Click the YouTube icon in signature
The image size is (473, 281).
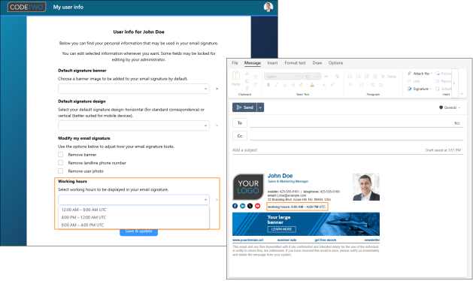[258, 206]
